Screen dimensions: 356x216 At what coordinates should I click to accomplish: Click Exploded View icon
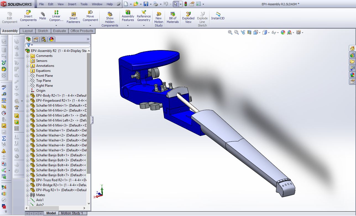pyautogui.click(x=188, y=18)
